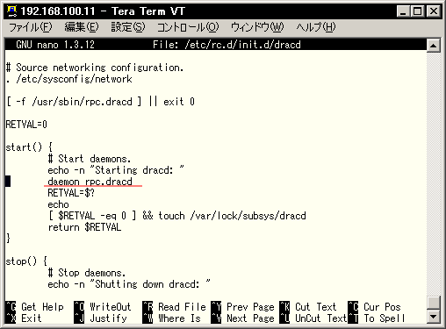Click the 'GNU nano 1.3.12' header text
Image resolution: width=446 pixels, height=329 pixels.
(55, 45)
